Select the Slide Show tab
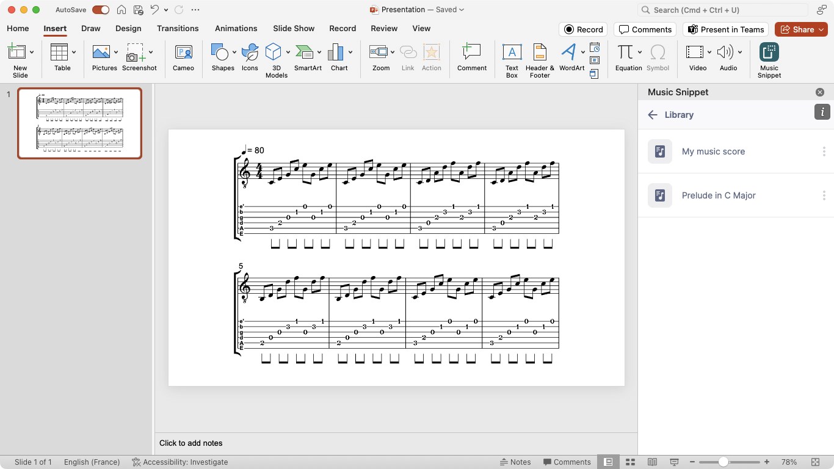Image resolution: width=834 pixels, height=469 pixels. pyautogui.click(x=294, y=29)
